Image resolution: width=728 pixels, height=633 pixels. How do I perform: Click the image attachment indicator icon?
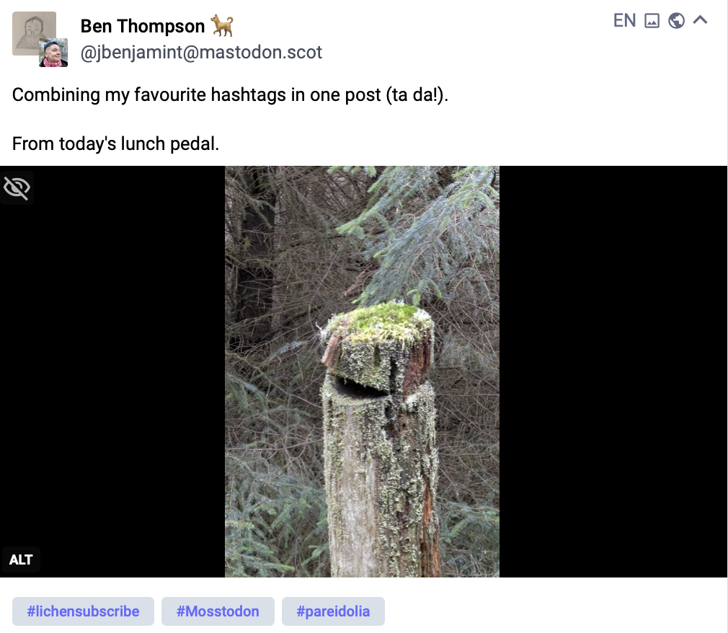click(652, 20)
